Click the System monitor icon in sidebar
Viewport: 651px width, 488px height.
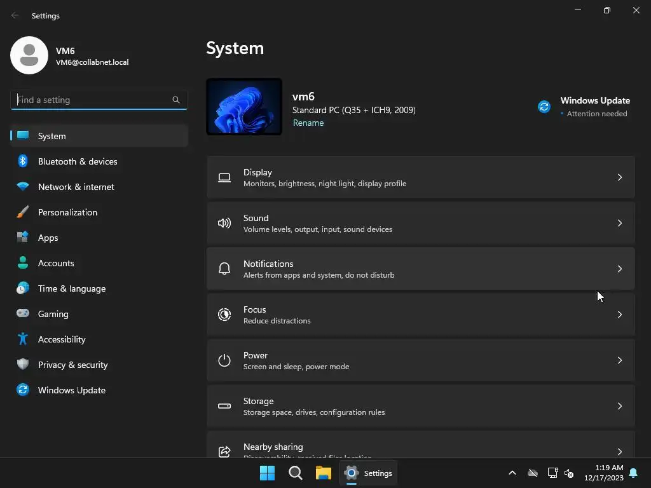click(x=23, y=136)
